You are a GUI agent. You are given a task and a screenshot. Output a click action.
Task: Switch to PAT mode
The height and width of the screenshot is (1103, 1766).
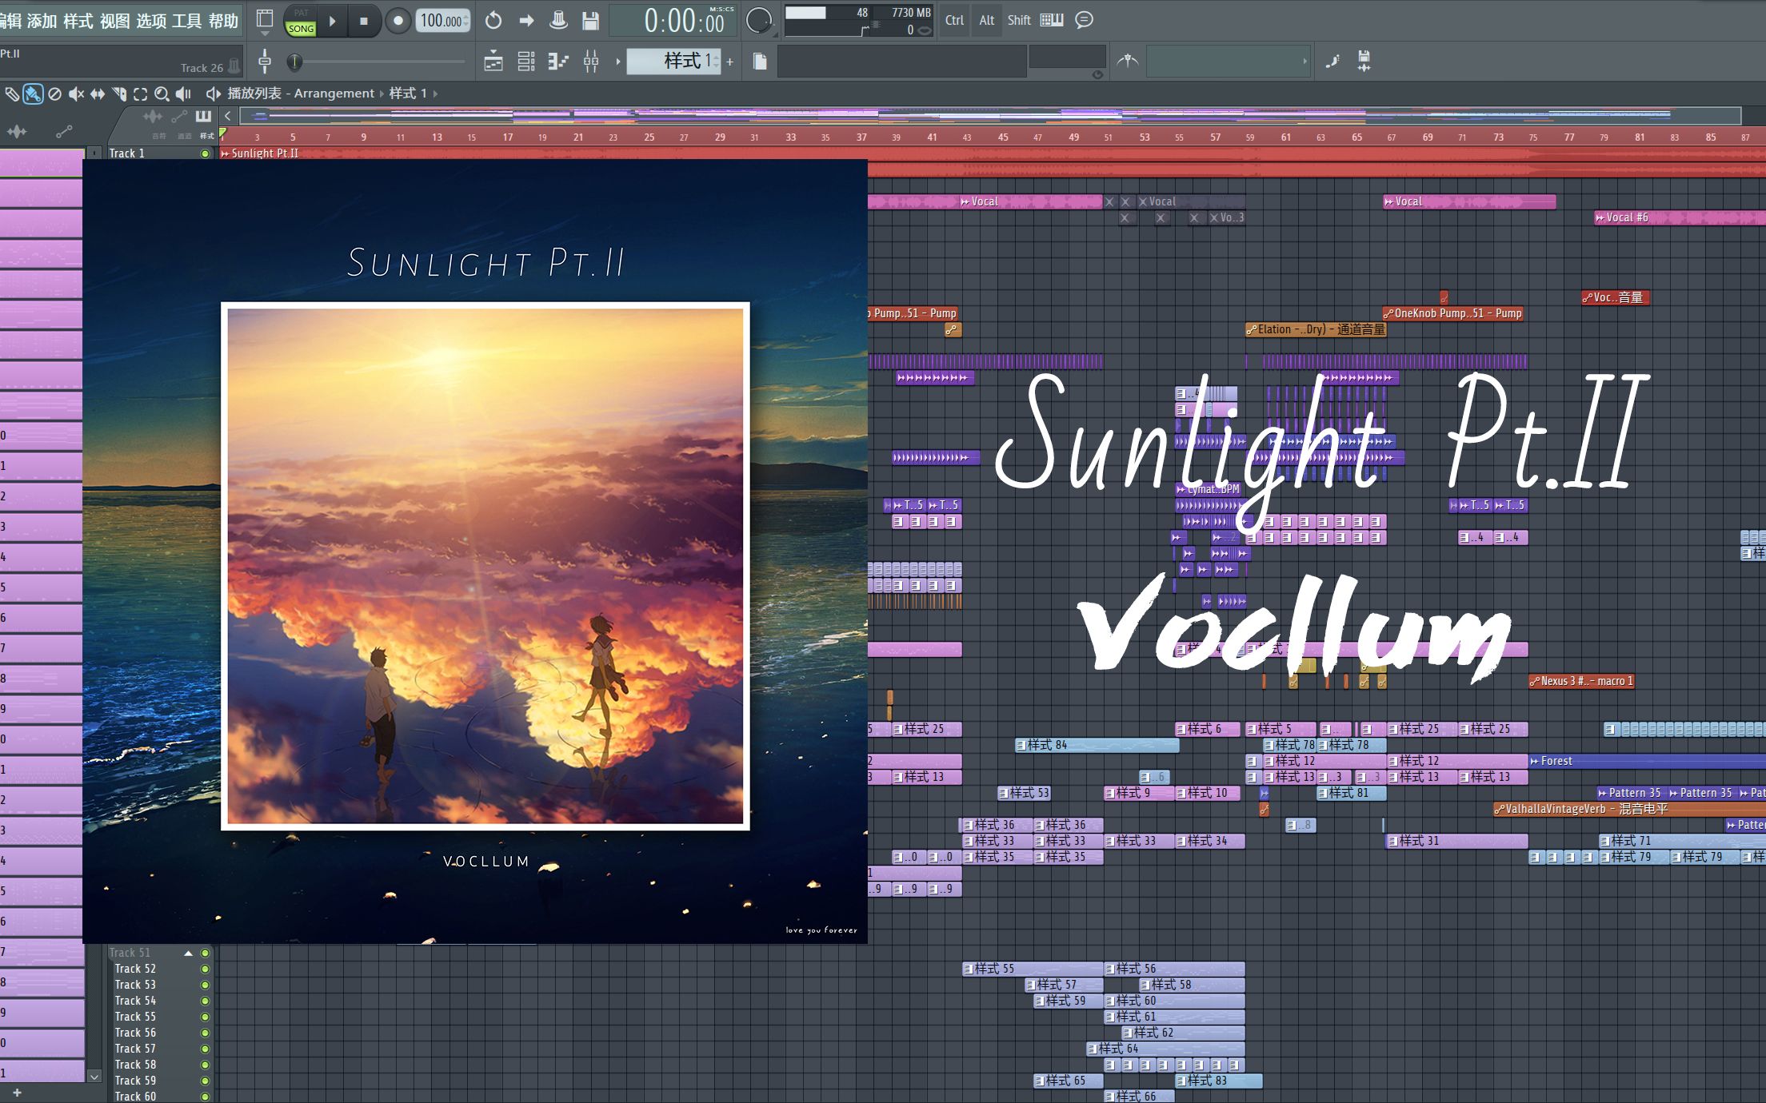(301, 13)
